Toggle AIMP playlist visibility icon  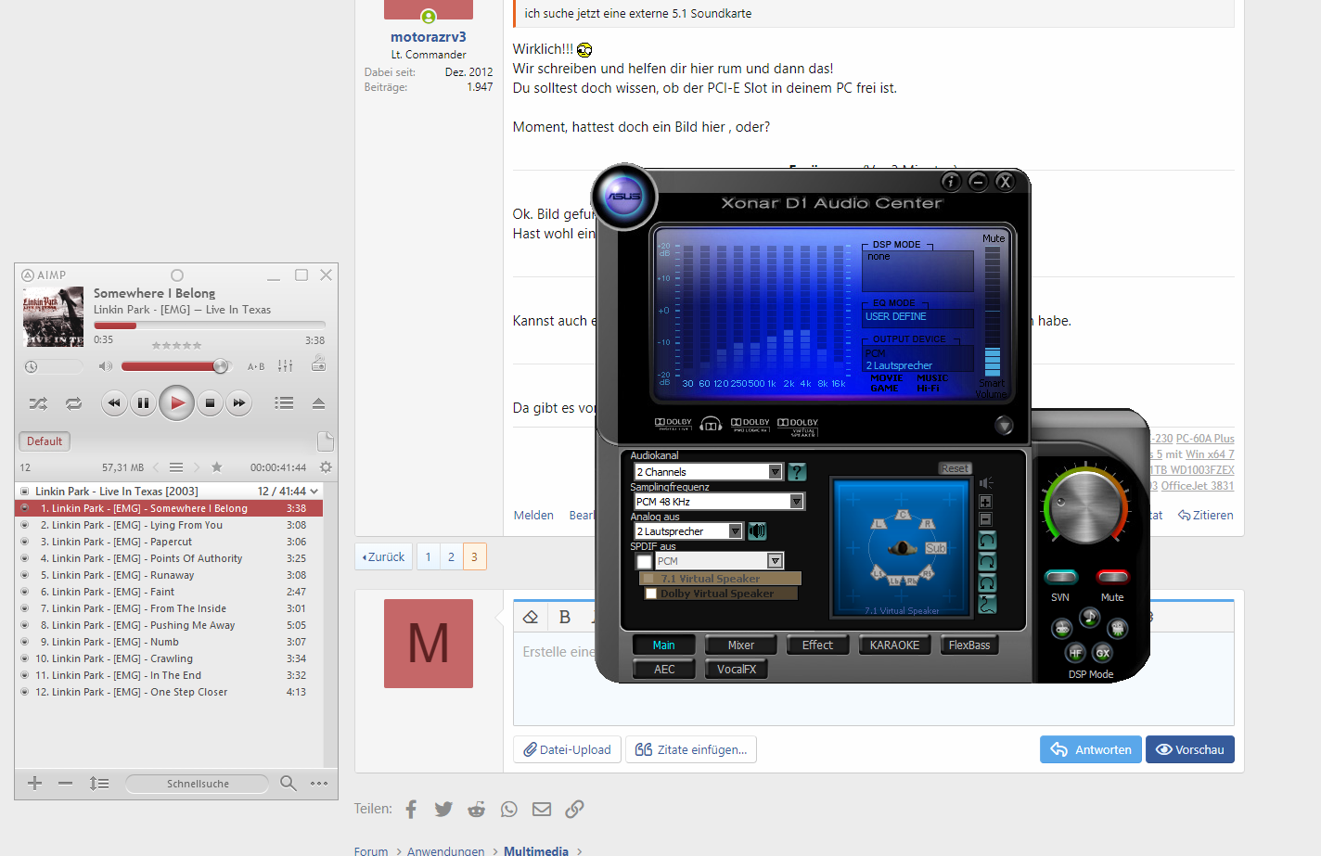(284, 402)
